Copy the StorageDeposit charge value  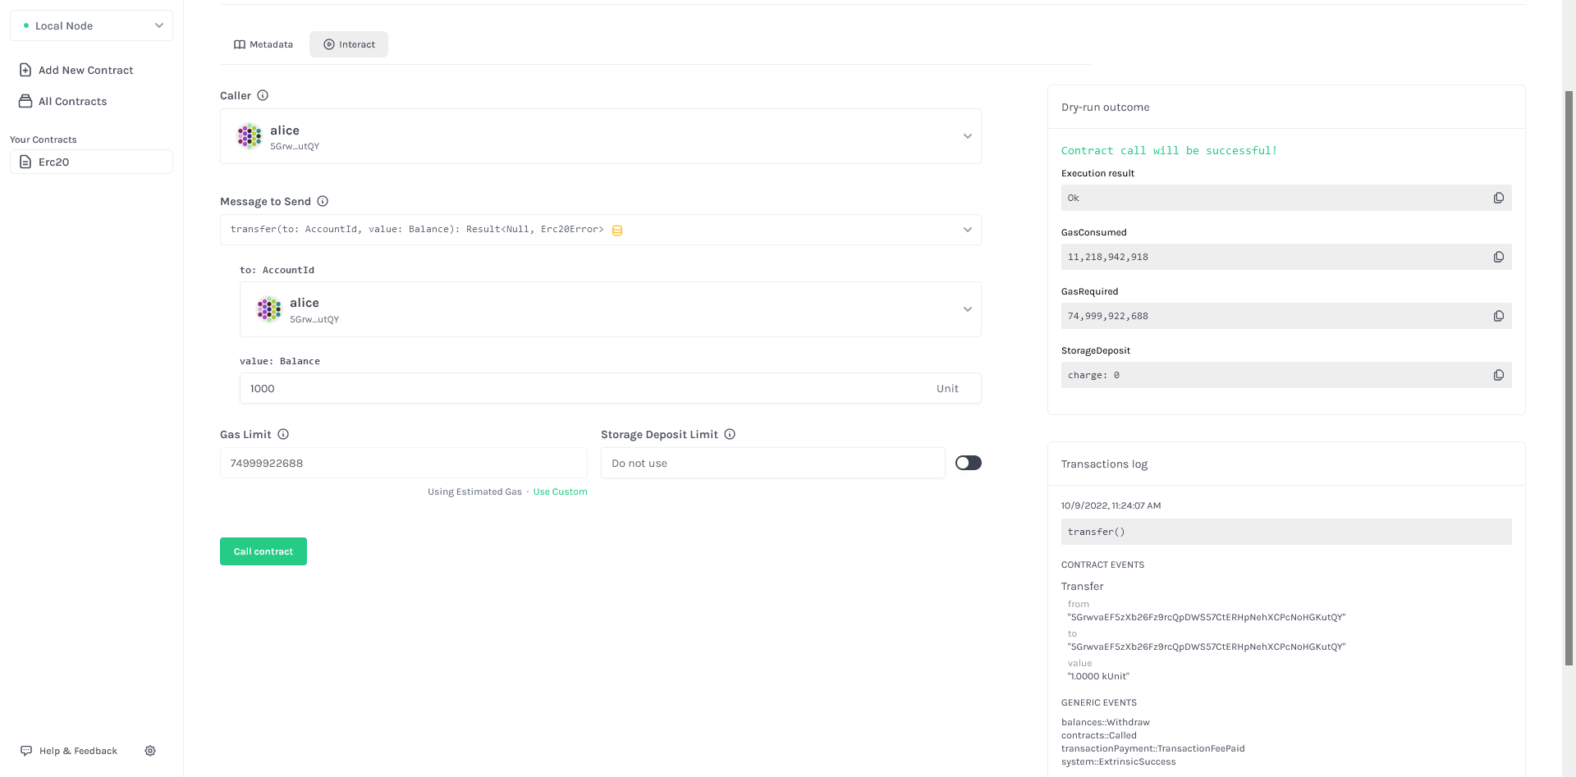pos(1499,375)
